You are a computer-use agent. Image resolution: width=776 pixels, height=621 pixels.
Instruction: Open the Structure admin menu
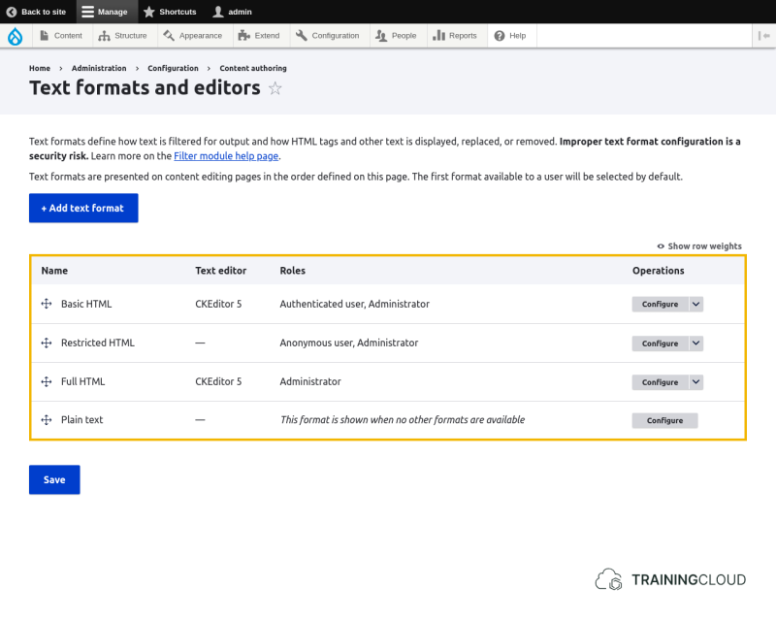pyautogui.click(x=125, y=36)
